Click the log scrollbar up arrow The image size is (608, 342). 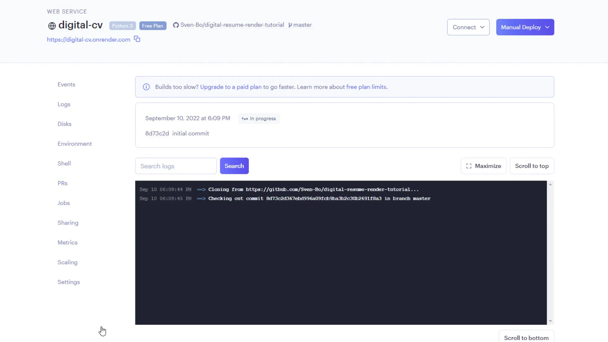550,184
